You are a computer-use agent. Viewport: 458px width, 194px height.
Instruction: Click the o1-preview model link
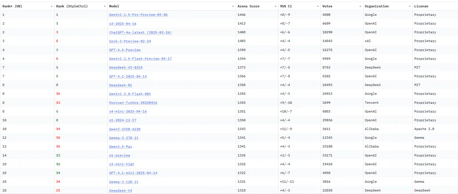120,155
